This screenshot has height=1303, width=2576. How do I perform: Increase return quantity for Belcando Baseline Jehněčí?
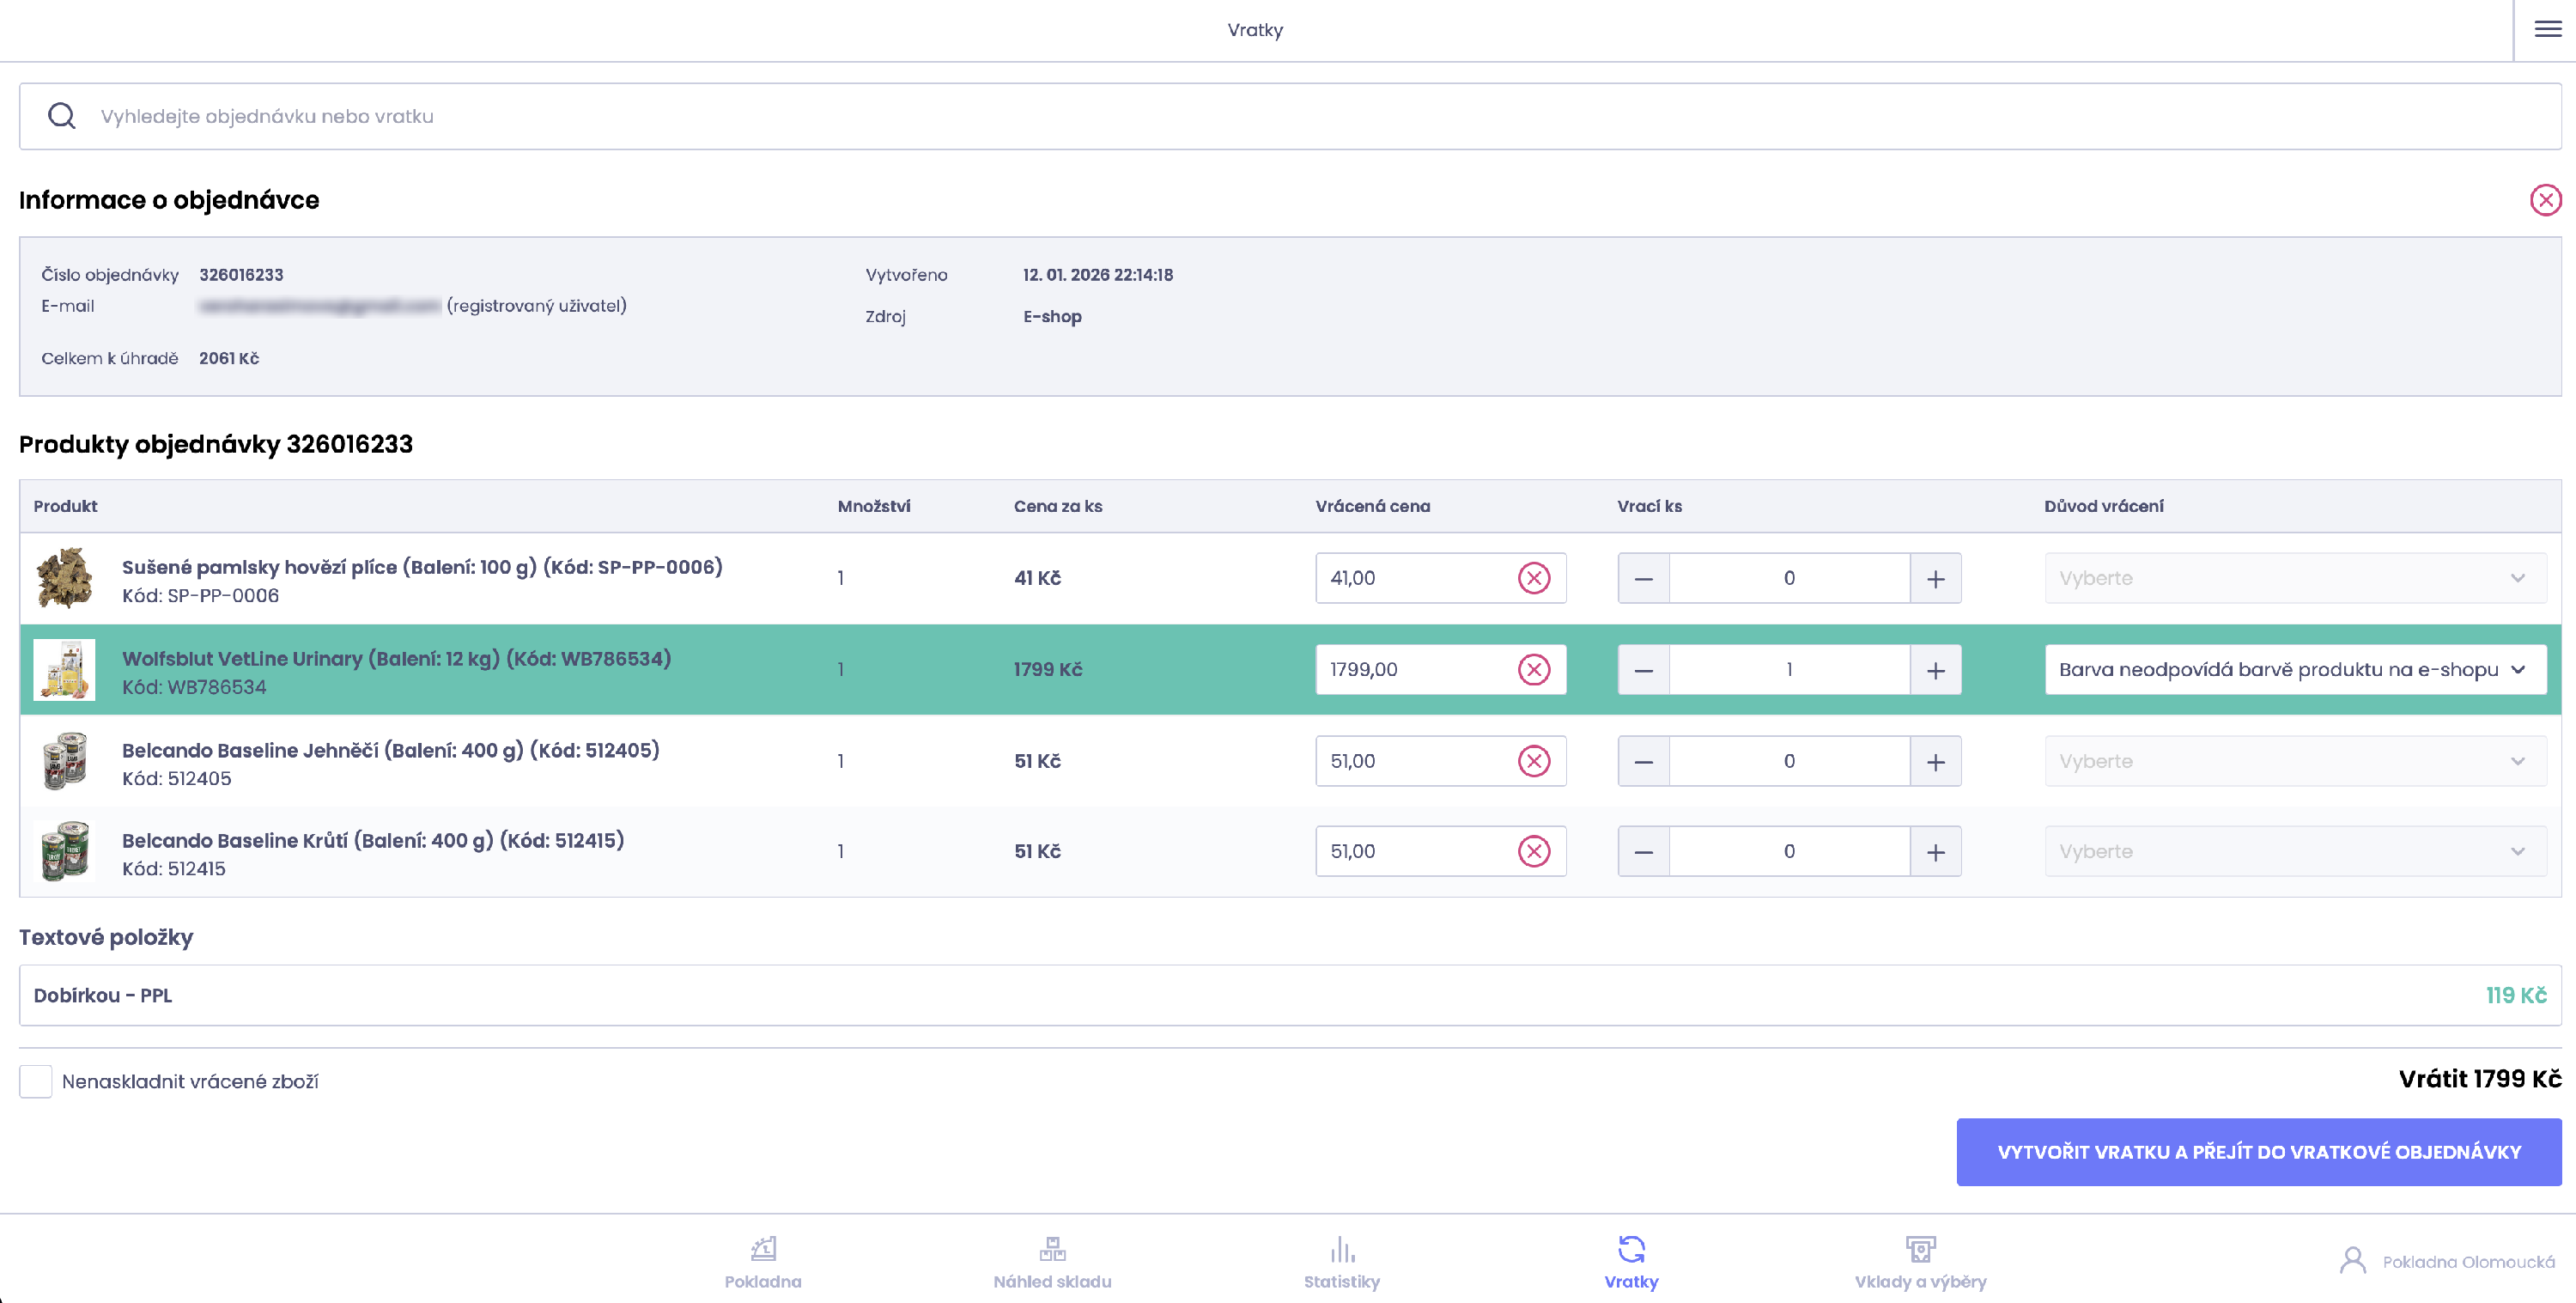point(1935,761)
